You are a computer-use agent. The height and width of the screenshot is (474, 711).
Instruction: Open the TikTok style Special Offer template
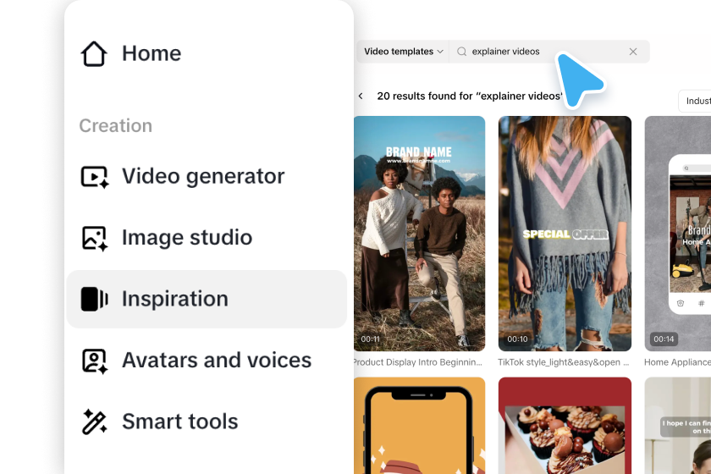point(565,234)
